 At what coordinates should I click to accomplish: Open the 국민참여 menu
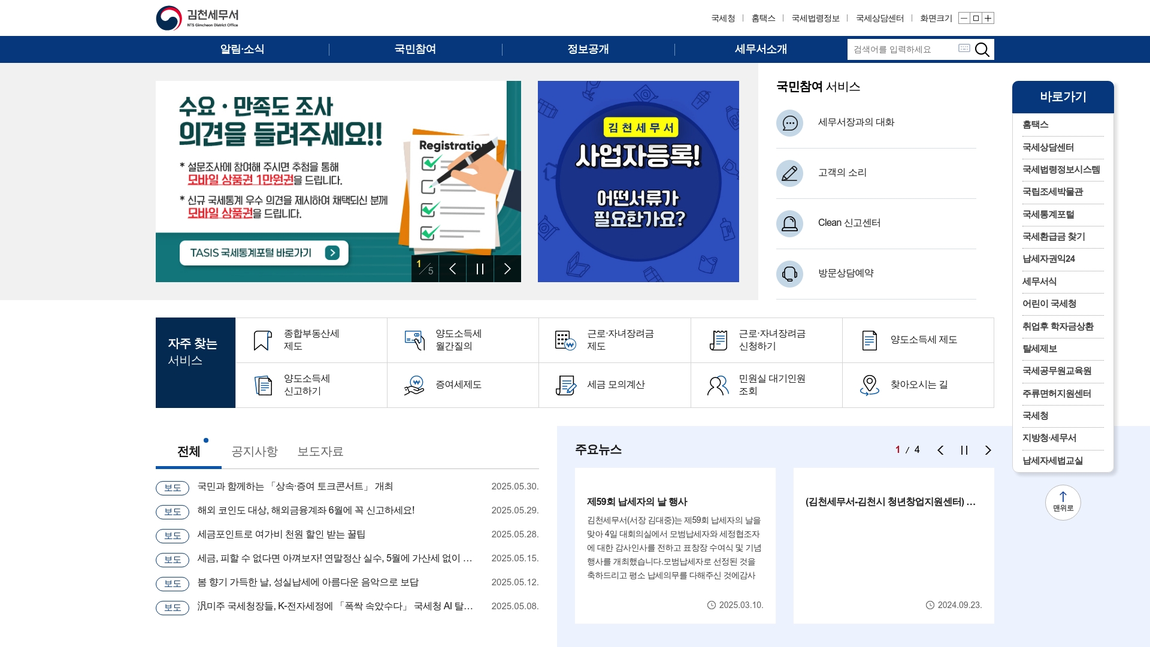tap(415, 49)
